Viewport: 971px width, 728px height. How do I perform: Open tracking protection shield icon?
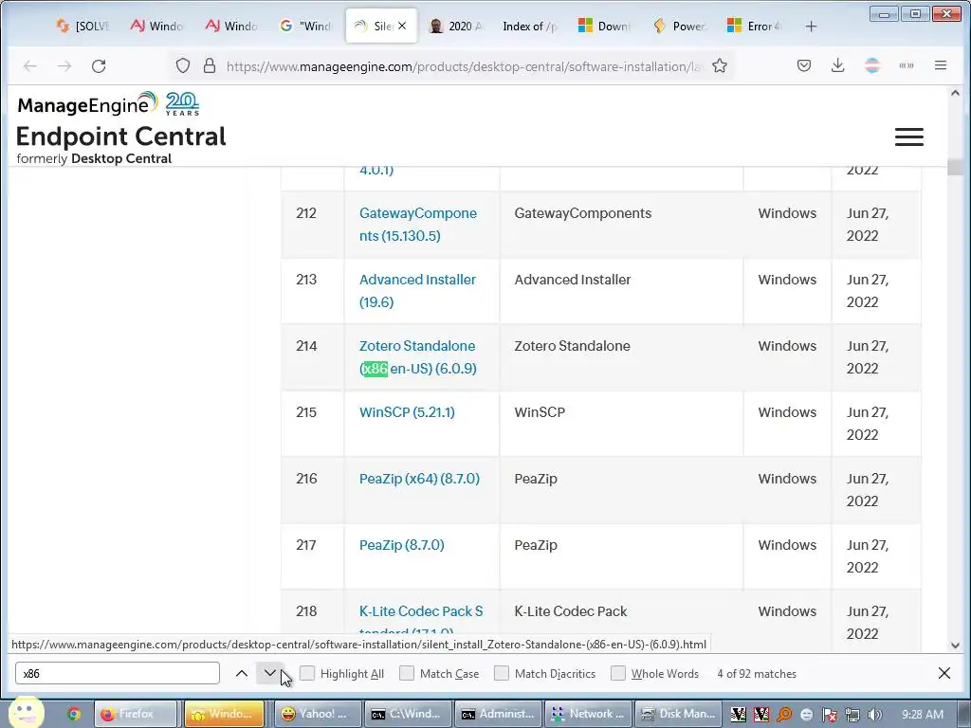[x=182, y=65]
